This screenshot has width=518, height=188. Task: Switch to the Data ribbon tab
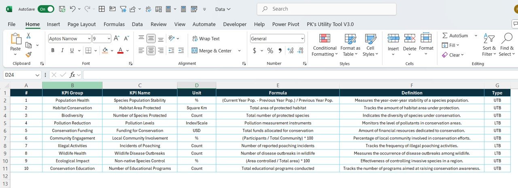(137, 24)
